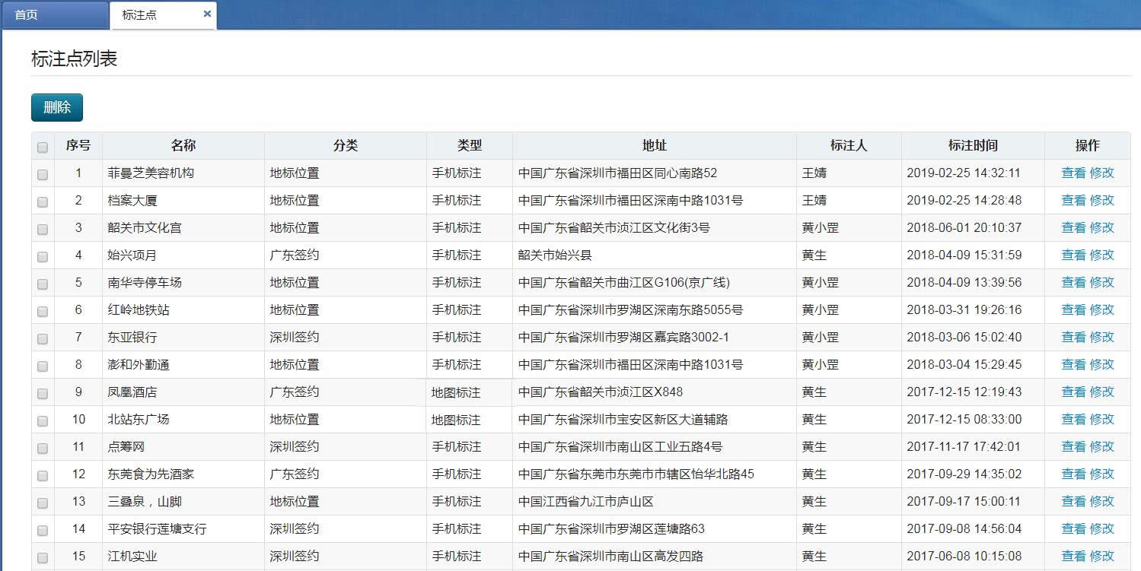Screen dimensions: 1141x571
Task: Check the box for row 凤凰酒店
Action: pos(43,393)
